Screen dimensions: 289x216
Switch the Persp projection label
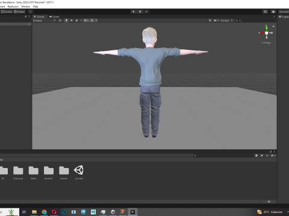pyautogui.click(x=266, y=43)
